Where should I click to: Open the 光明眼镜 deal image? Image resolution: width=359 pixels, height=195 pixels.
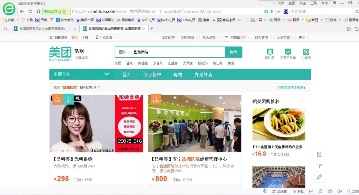pos(96,123)
